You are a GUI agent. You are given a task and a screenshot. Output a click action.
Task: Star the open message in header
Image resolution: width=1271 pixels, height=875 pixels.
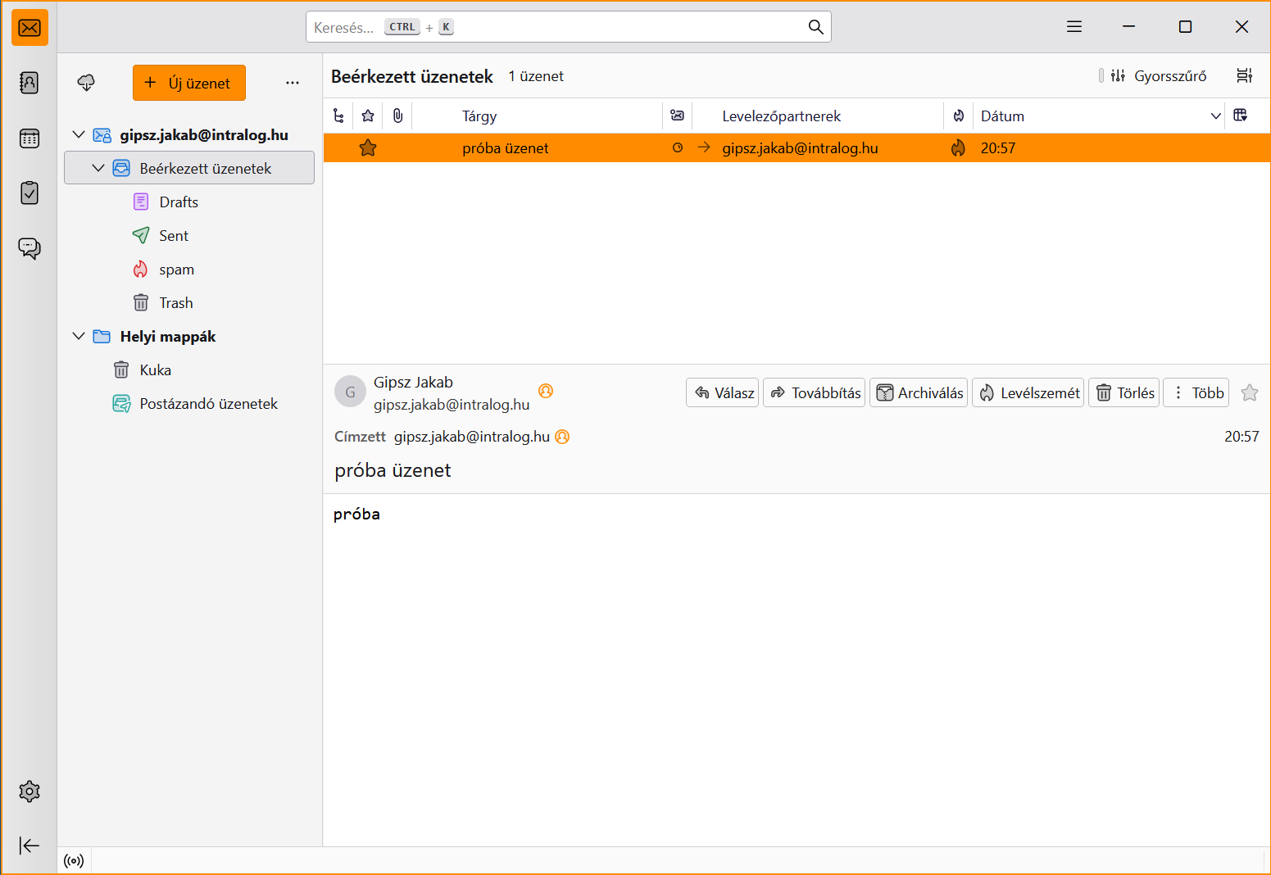(1249, 393)
